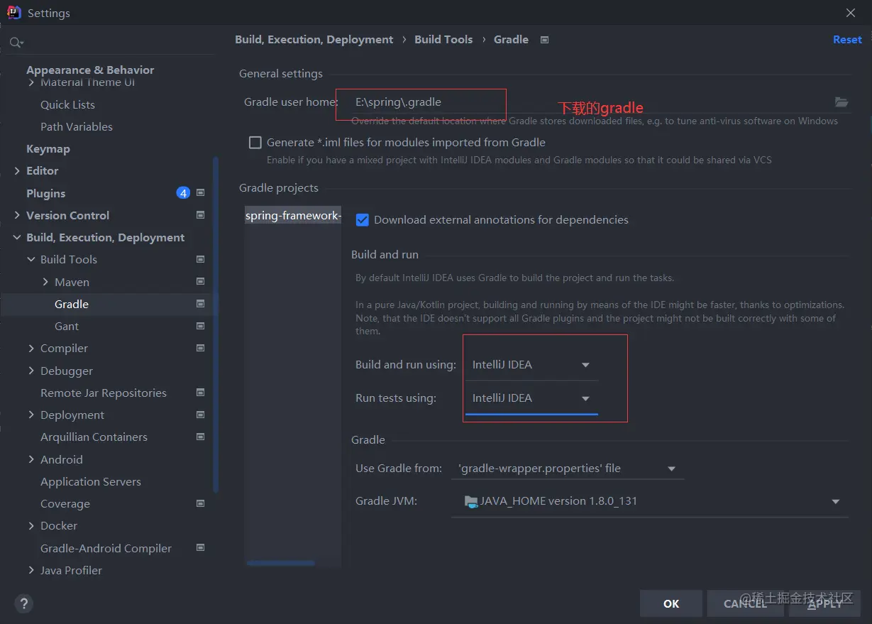Enable Generate *.iml files checkbox
872x624 pixels.
coord(255,143)
